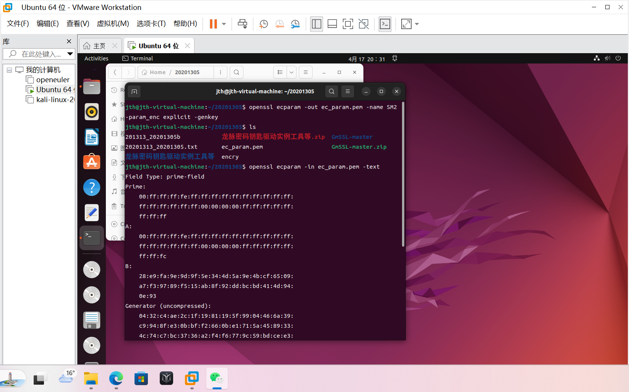Open the Terminal app menu in top bar

(138, 59)
